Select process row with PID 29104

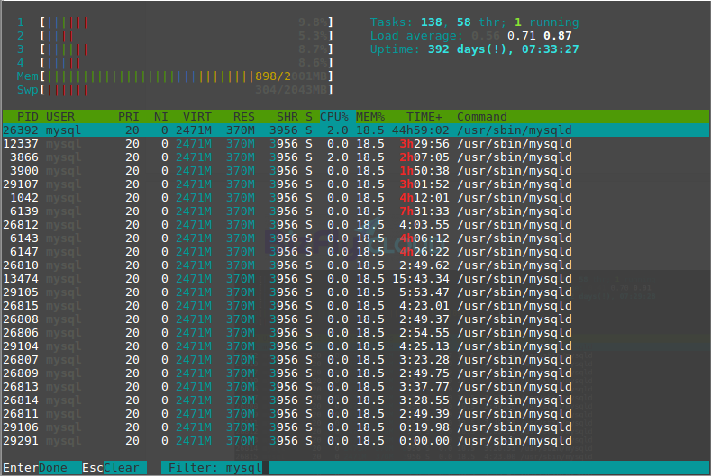point(355,346)
